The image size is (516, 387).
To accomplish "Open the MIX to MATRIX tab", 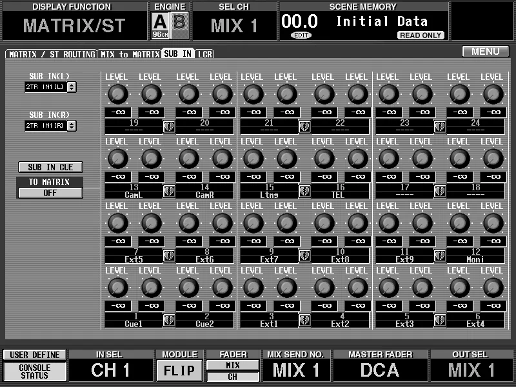I will pos(130,54).
